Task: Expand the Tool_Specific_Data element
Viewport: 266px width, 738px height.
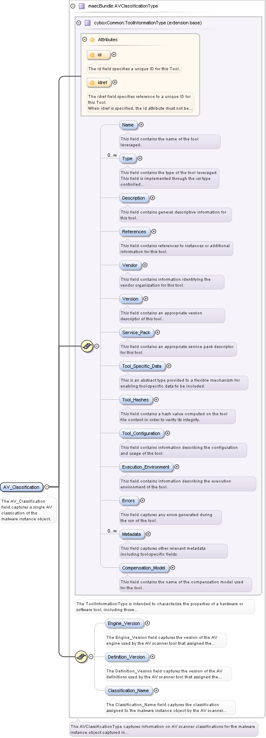Action: point(169,366)
